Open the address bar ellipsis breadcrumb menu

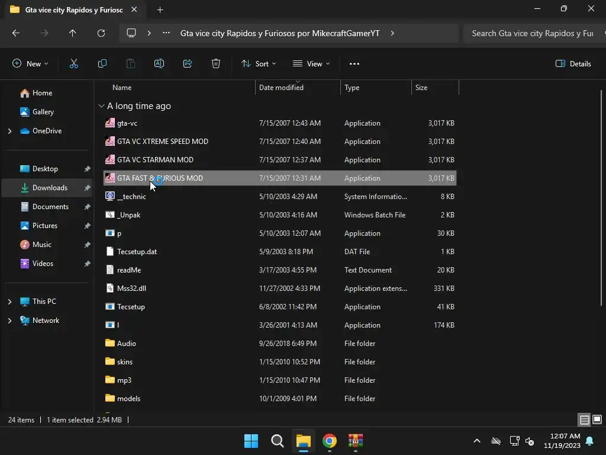166,33
